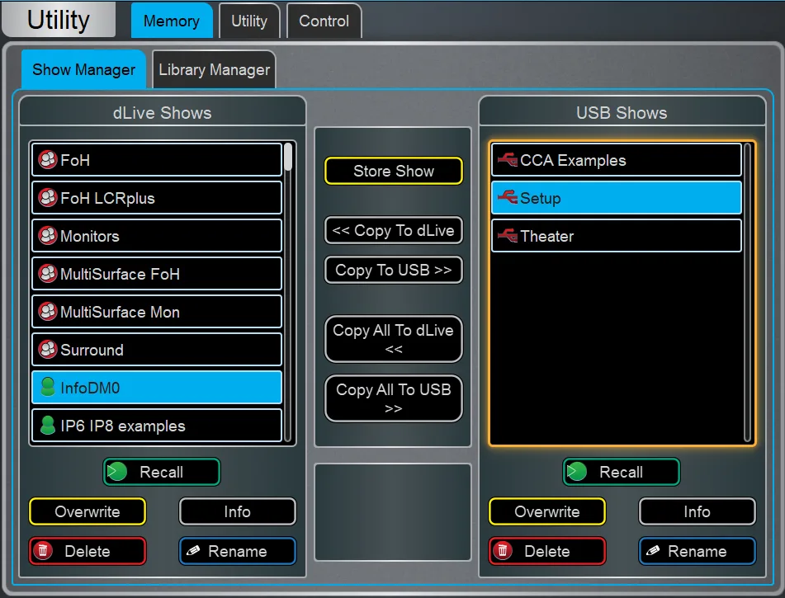Click the green user icon beside IP6 IP8 examples
785x598 pixels.
tap(48, 426)
